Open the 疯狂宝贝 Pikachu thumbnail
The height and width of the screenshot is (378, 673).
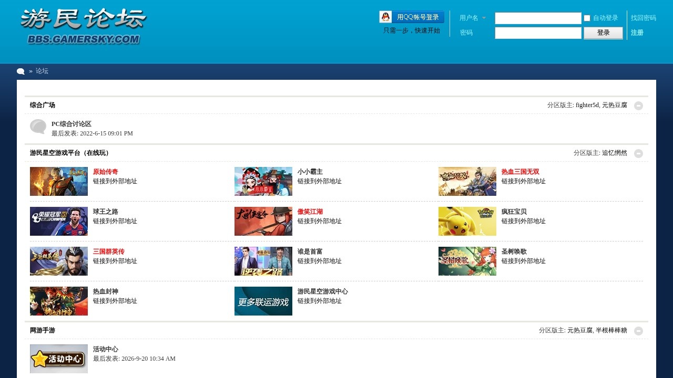click(467, 221)
